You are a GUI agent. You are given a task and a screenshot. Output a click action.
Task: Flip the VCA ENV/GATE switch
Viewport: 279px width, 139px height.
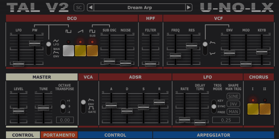[83, 107]
